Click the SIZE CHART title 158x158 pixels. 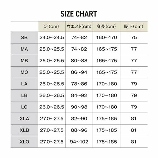tap(79, 14)
